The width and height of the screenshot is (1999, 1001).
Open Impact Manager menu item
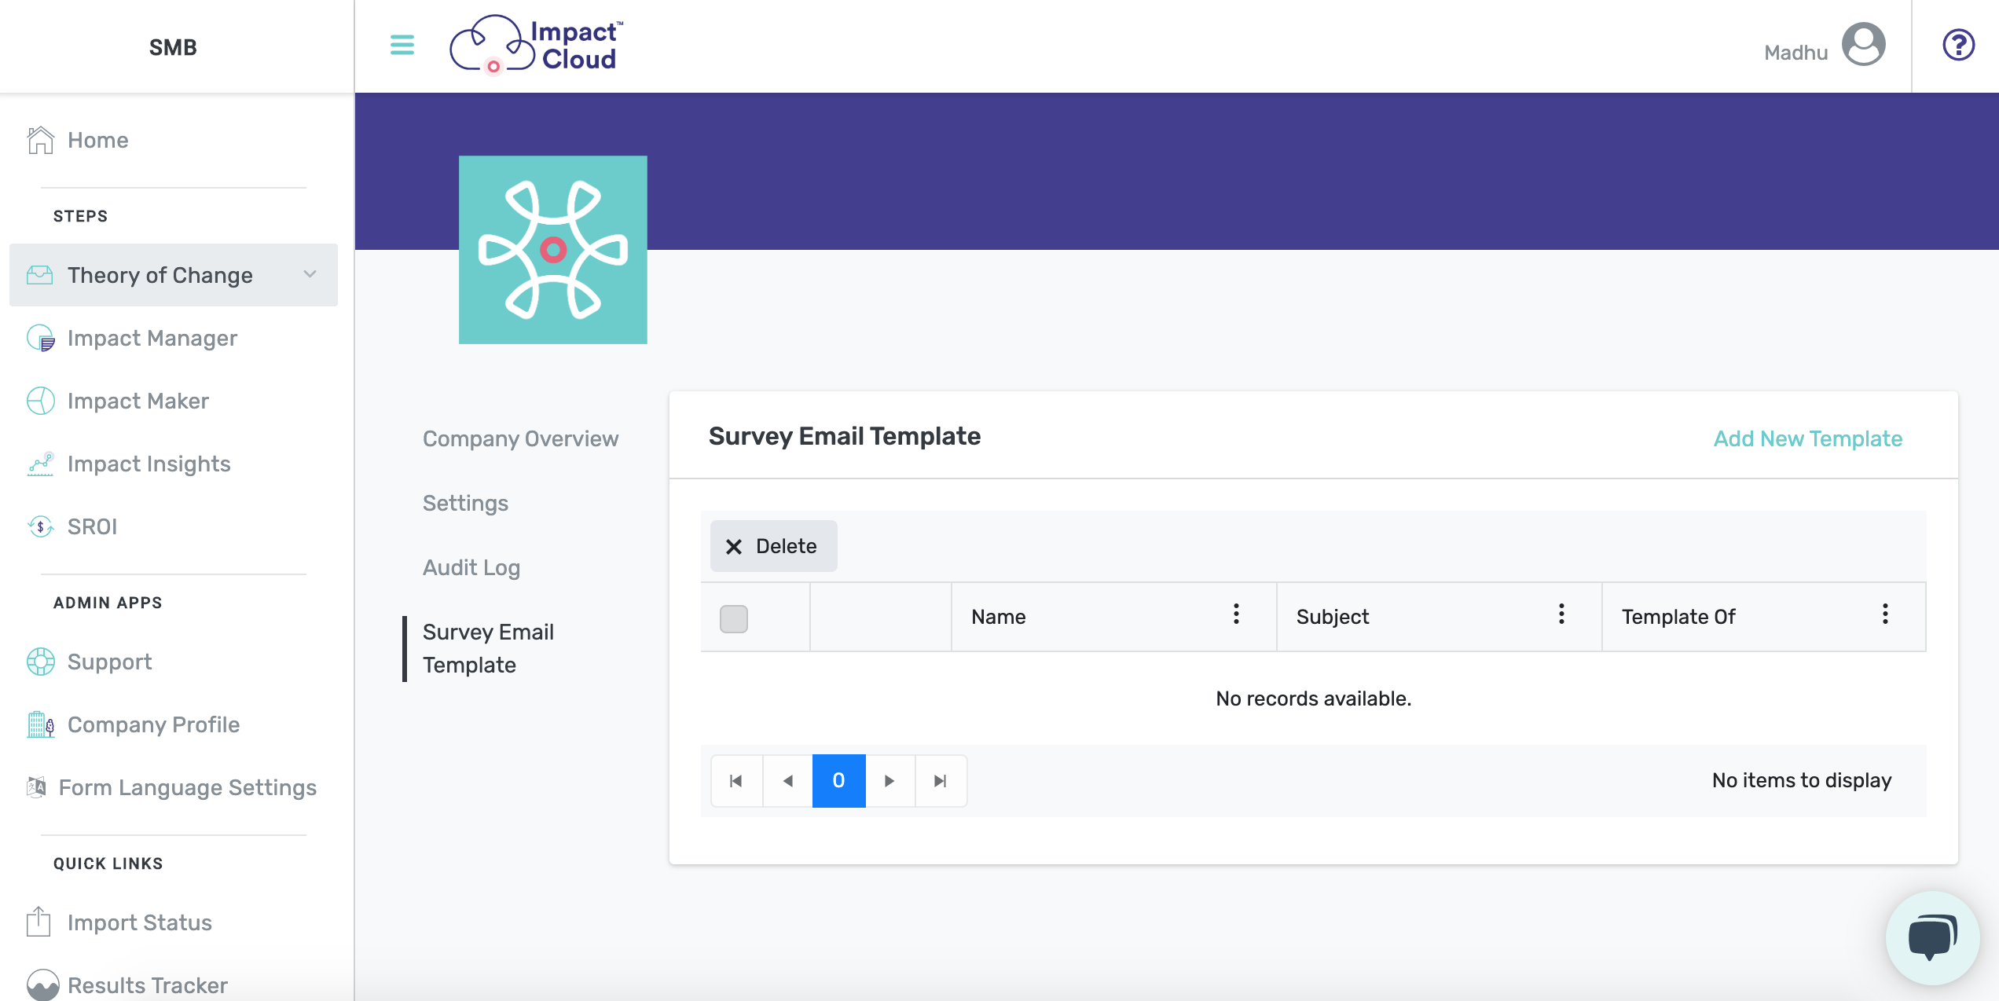click(152, 338)
